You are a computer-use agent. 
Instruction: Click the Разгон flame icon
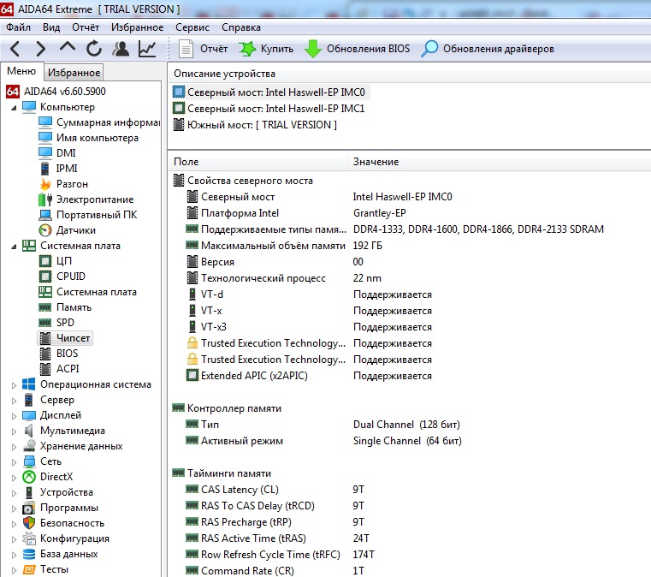coord(45,184)
